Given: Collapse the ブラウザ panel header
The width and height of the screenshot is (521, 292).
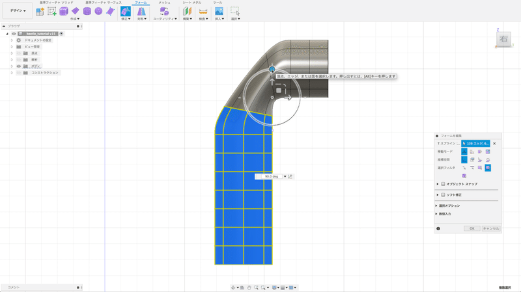Looking at the screenshot, I should pyautogui.click(x=4, y=26).
